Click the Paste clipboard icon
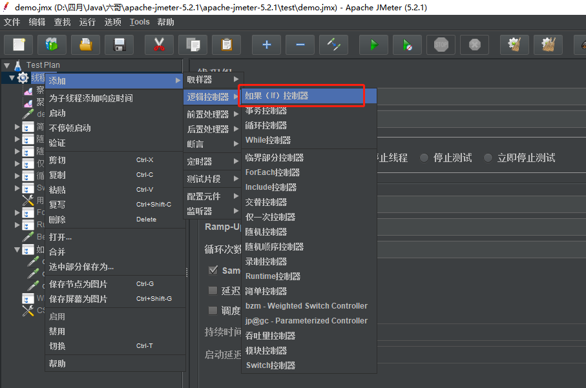 227,45
